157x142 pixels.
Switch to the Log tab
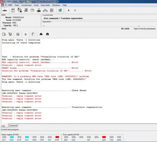click(x=3, y=126)
